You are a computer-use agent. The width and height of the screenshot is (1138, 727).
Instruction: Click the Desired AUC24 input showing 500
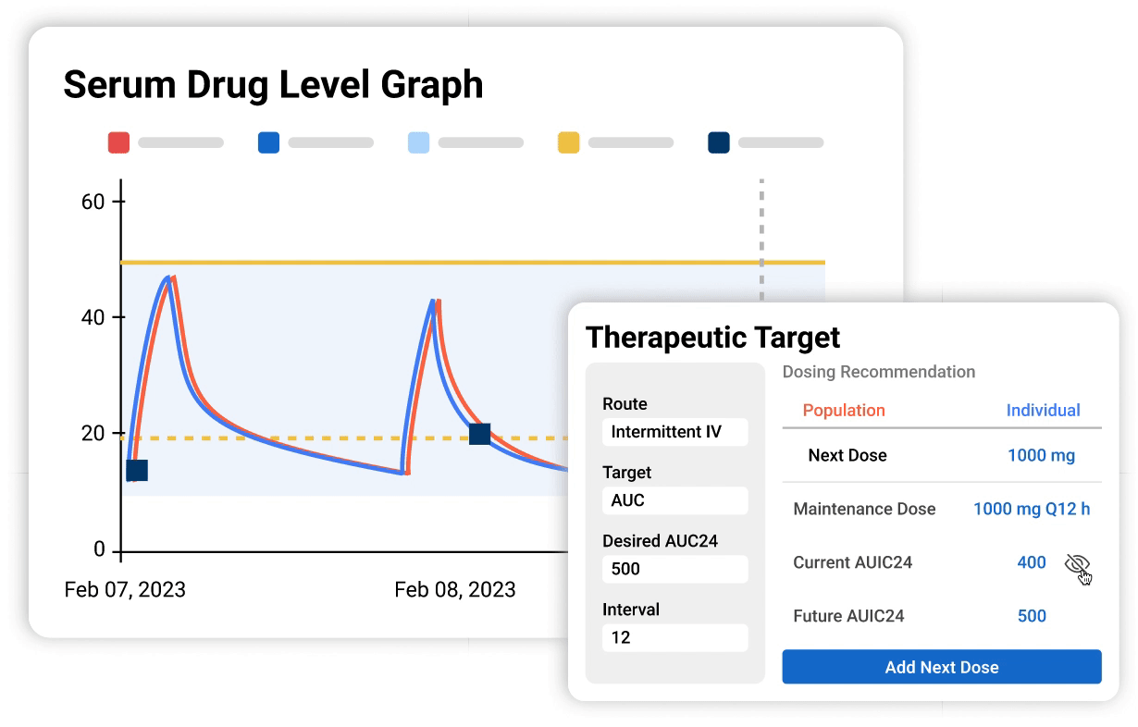tap(674, 569)
